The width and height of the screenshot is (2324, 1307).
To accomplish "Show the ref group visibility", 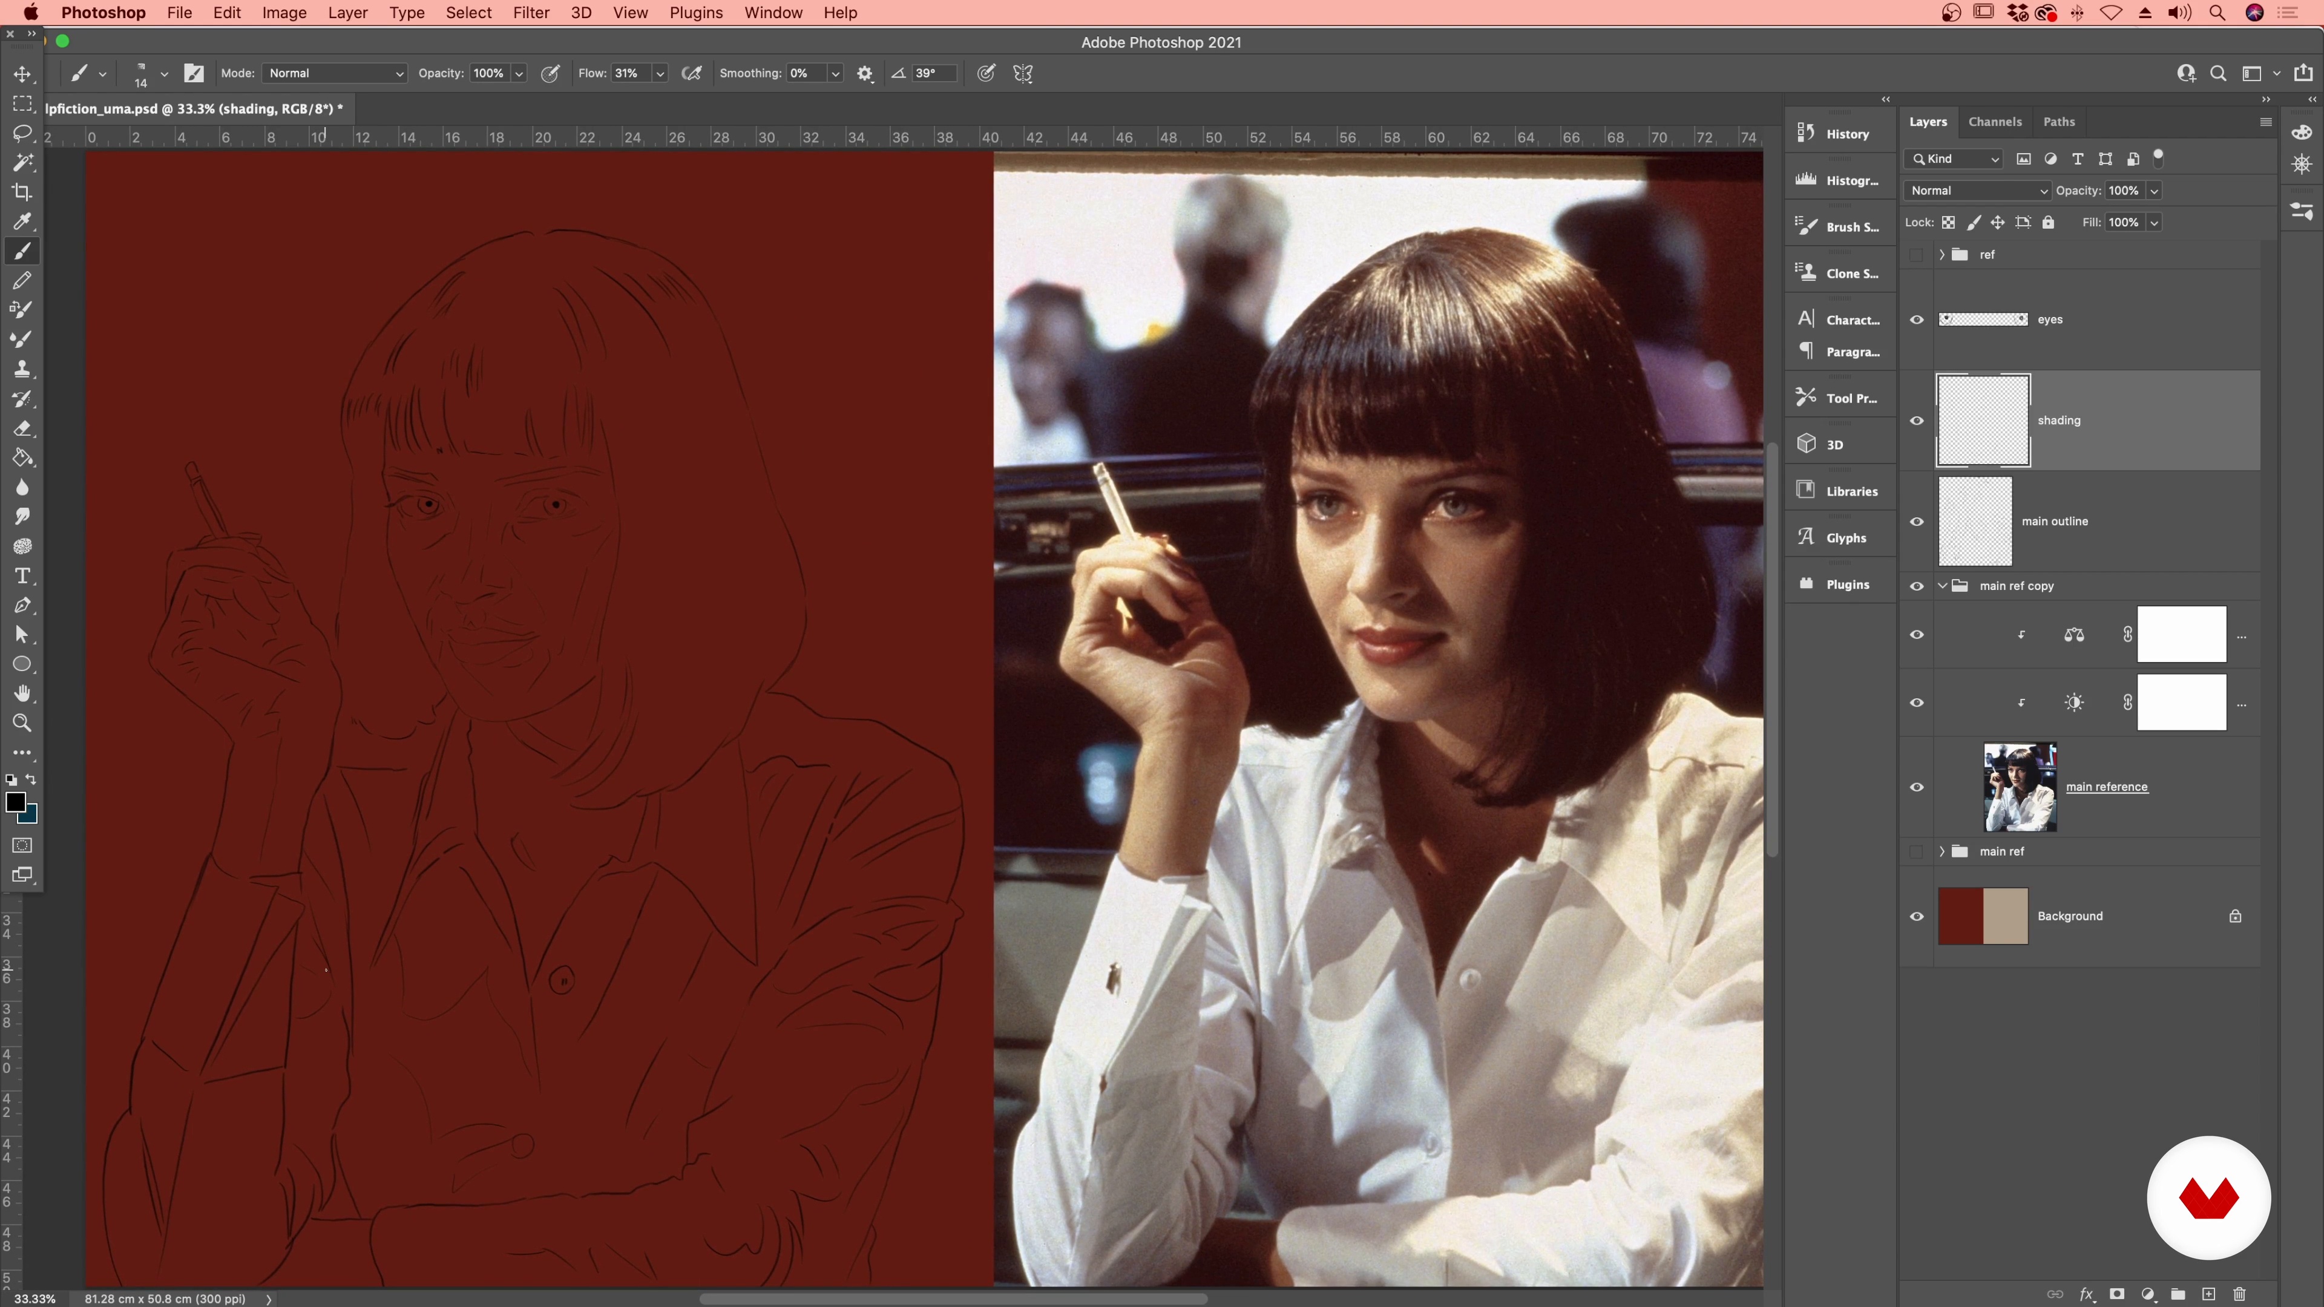I will [x=1917, y=255].
